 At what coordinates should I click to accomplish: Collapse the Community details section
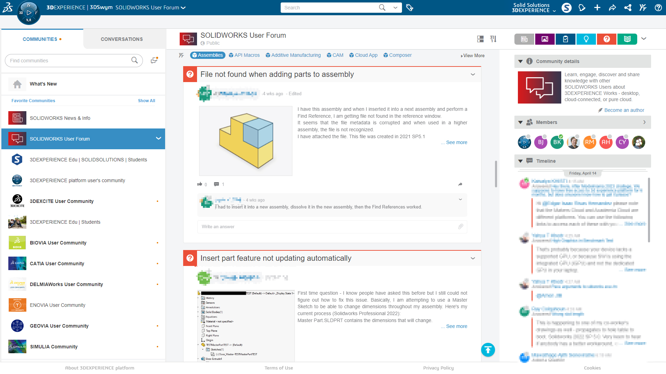point(520,61)
